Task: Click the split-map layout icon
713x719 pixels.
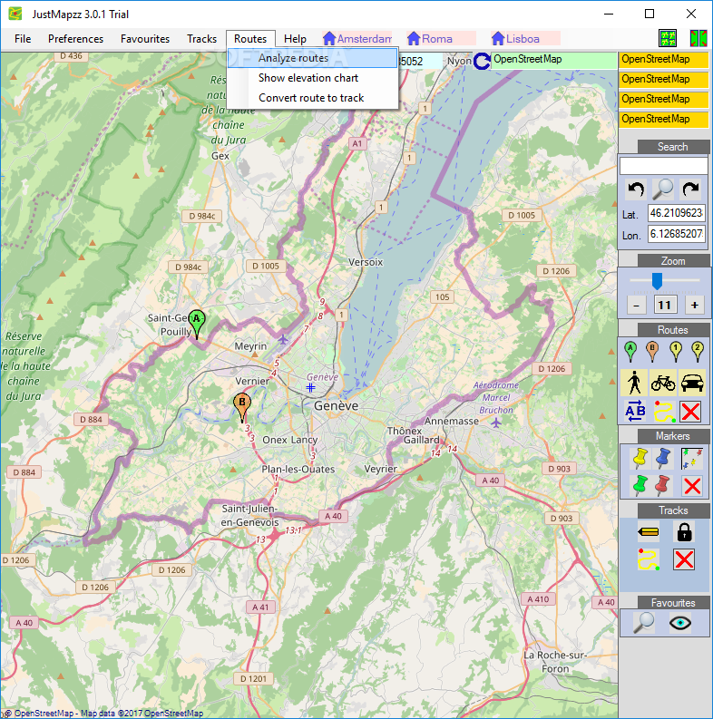Action: coord(698,38)
